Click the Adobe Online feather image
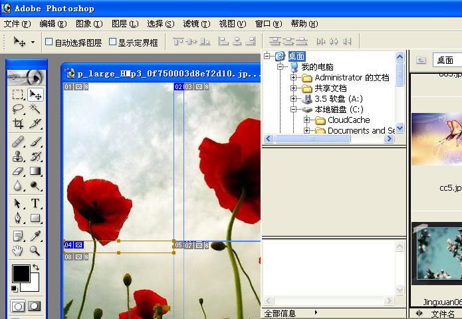This screenshot has width=462, height=319. (27, 77)
